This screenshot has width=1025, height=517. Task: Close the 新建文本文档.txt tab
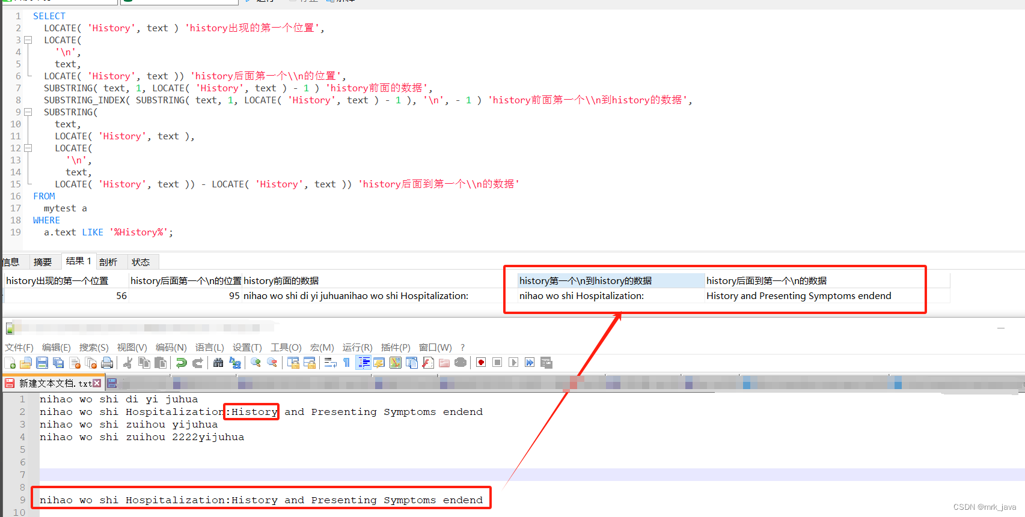point(97,383)
